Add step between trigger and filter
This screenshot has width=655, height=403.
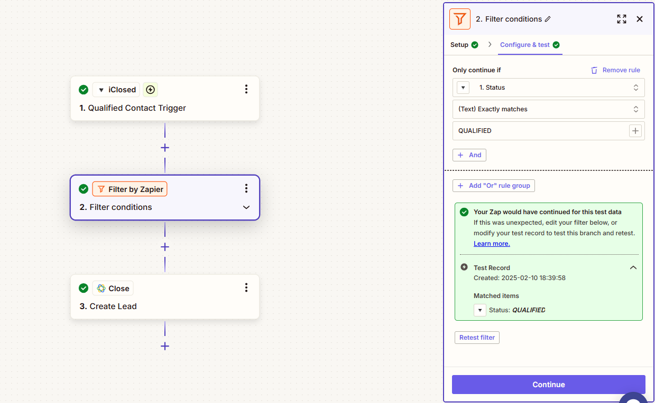pyautogui.click(x=165, y=148)
